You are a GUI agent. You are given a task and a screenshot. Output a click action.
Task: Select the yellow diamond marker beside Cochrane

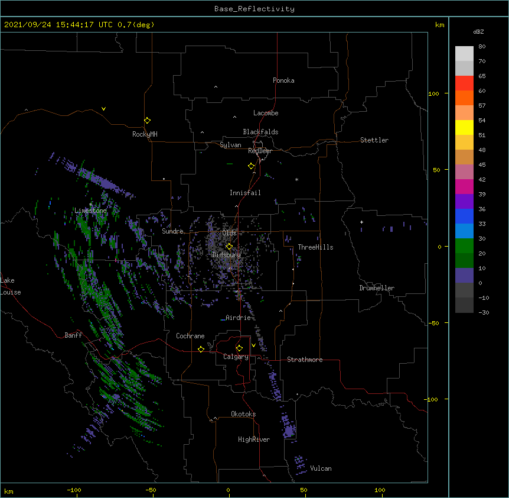[201, 349]
